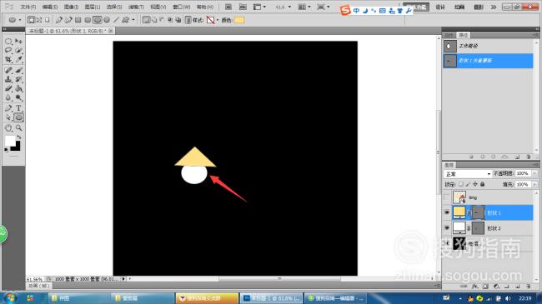Select the Lasso tool
542x304 pixels.
pyautogui.click(x=8, y=51)
